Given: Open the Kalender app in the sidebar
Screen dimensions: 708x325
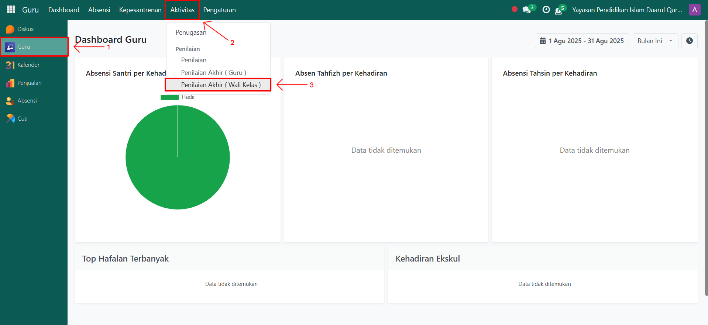Looking at the screenshot, I should click(x=28, y=65).
